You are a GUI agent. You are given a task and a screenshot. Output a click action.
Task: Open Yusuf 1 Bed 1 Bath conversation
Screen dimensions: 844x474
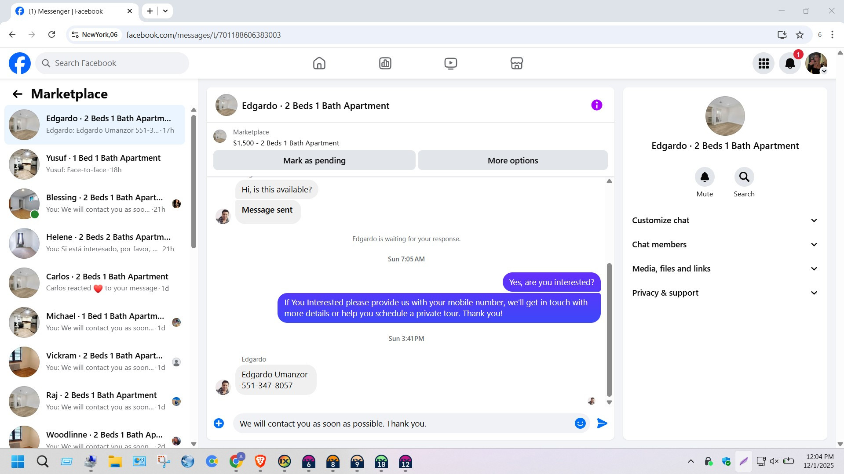[95, 164]
